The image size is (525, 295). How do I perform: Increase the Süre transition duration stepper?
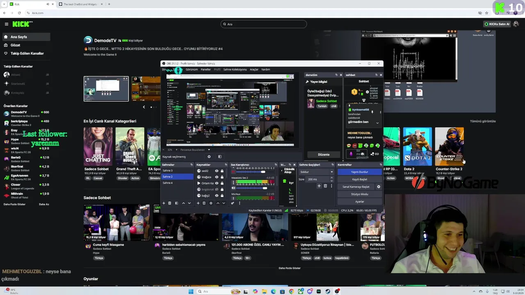coord(332,178)
